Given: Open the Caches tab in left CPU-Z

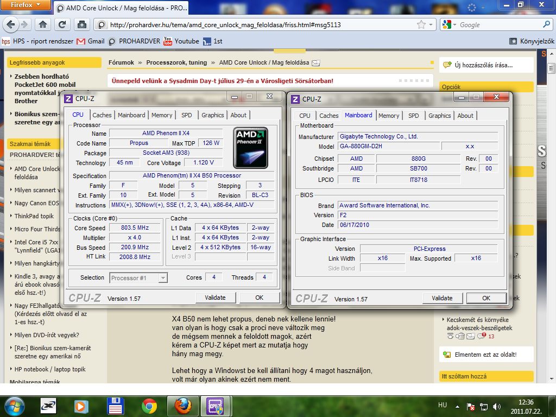Looking at the screenshot, I should coord(102,115).
